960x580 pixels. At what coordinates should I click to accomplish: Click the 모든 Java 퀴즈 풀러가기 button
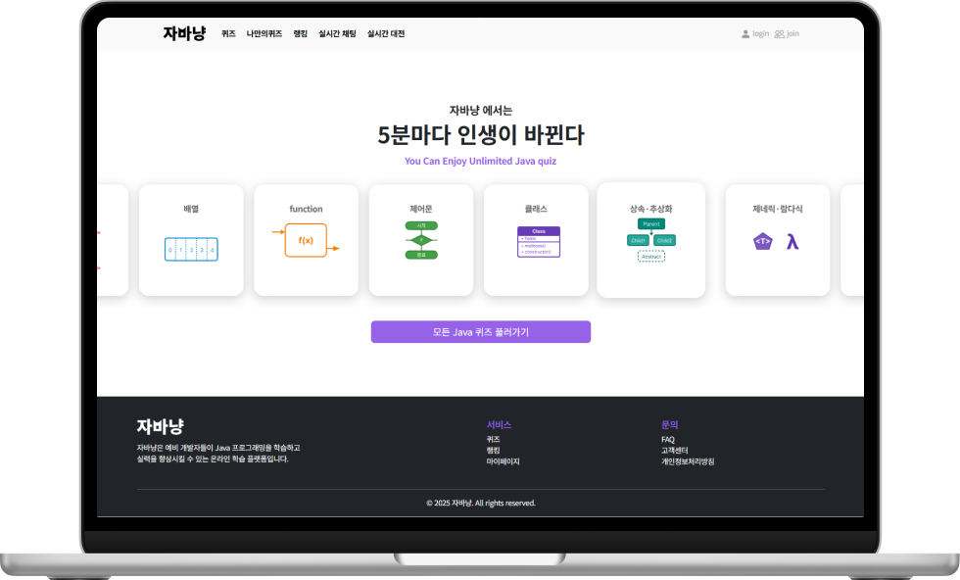pyautogui.click(x=480, y=331)
